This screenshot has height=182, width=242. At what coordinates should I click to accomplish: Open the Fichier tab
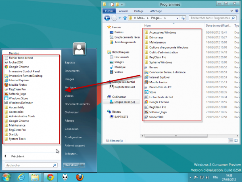click(x=109, y=11)
